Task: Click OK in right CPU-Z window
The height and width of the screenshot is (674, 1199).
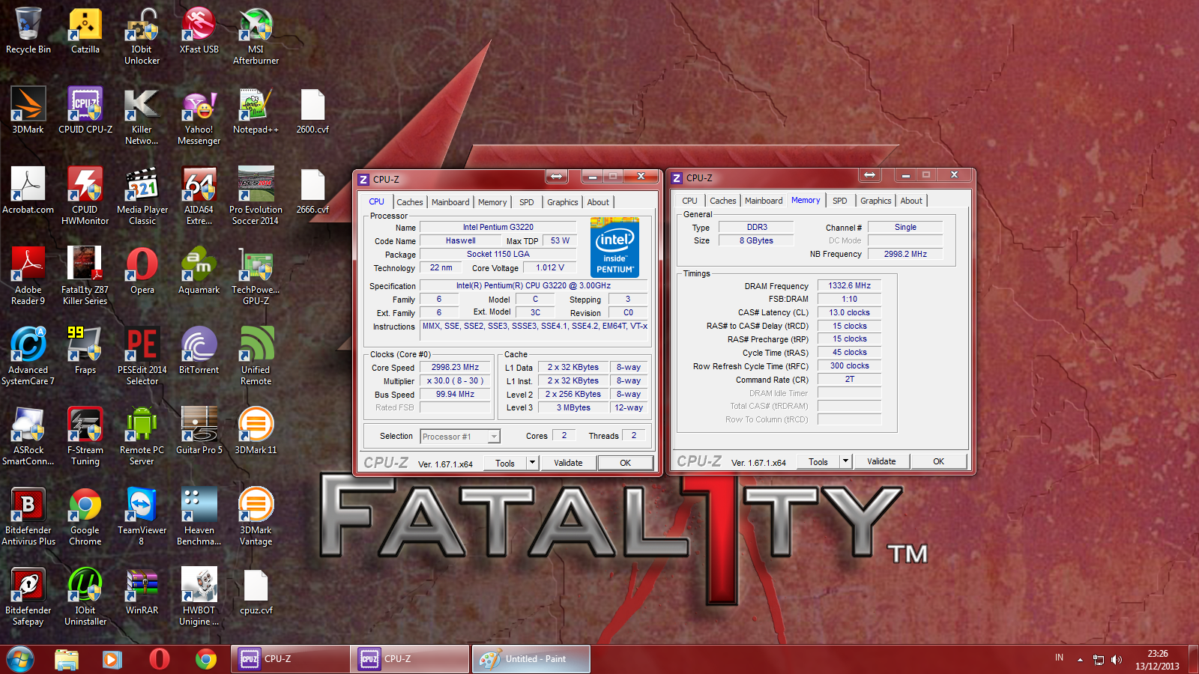Action: click(x=939, y=461)
